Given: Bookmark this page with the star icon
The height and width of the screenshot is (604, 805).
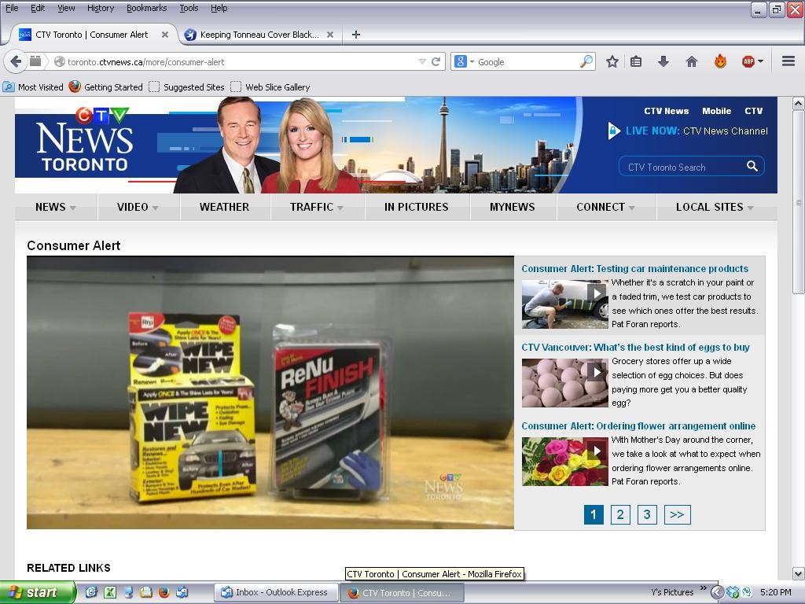Looking at the screenshot, I should click(612, 61).
